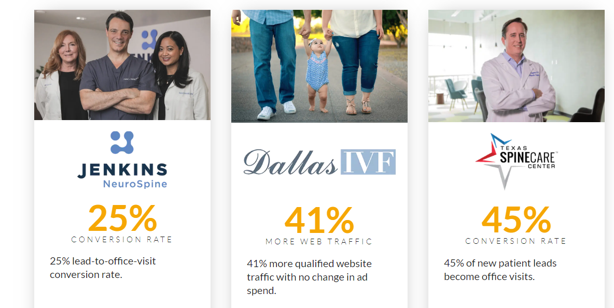Open the family holding baby photo

[x=319, y=66]
